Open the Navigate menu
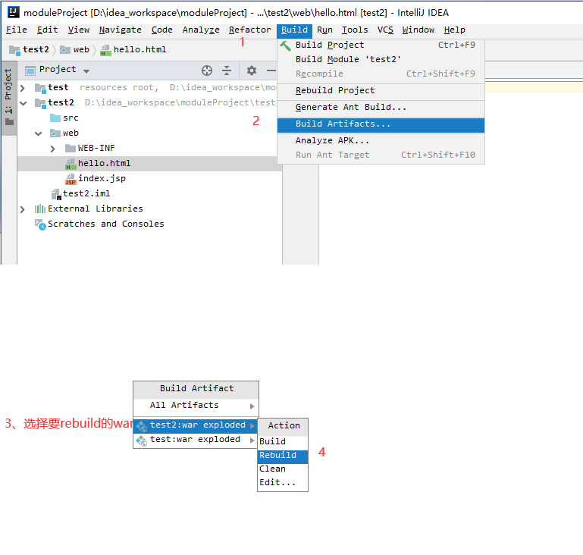 [x=120, y=30]
